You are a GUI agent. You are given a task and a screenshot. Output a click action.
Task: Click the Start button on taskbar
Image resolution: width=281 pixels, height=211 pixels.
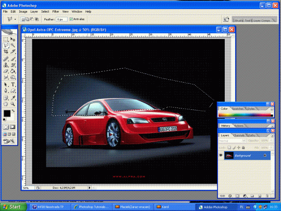pyautogui.click(x=11, y=207)
